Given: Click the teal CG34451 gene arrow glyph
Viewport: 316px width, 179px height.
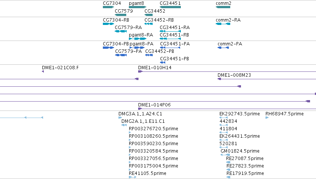Looking at the screenshot, I should click(170, 7).
